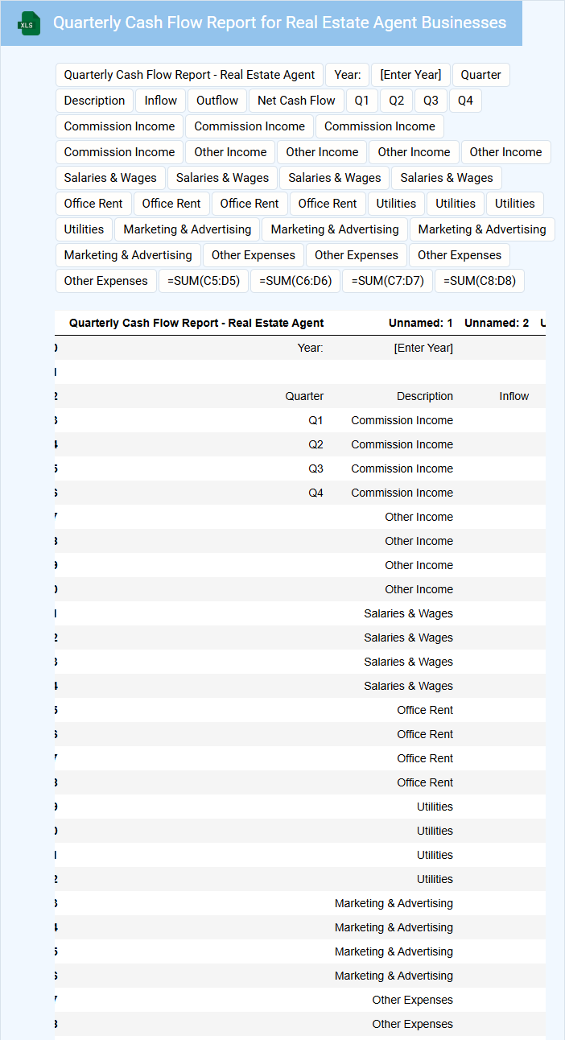Click the '=SUM(C8:D8)' formula tag

[479, 281]
